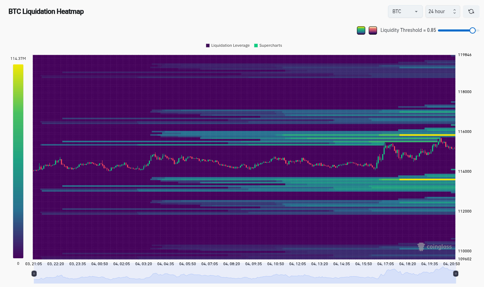
Task: Click the Liquidity Threshold = 0.85 label
Action: pos(408,30)
